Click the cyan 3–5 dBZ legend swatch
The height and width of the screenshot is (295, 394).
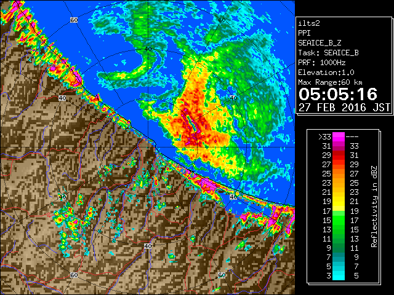coord(339,276)
